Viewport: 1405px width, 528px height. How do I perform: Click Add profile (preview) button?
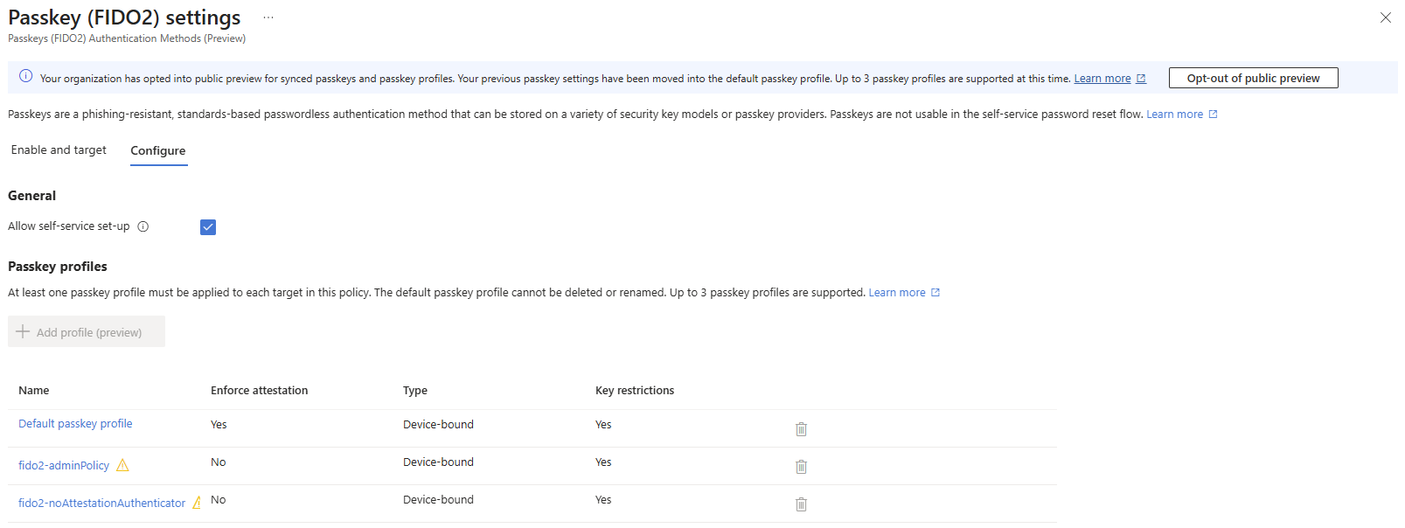pyautogui.click(x=87, y=332)
